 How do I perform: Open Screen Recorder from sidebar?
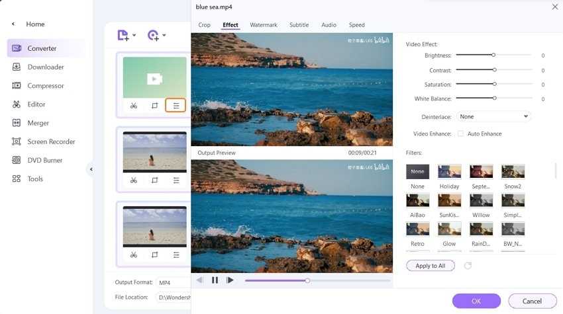51,141
